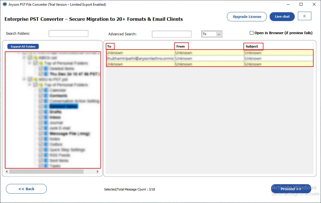Viewport: 321px width, 203px height.
Task: Click the Selected/Total Message Count text
Action: 129,189
